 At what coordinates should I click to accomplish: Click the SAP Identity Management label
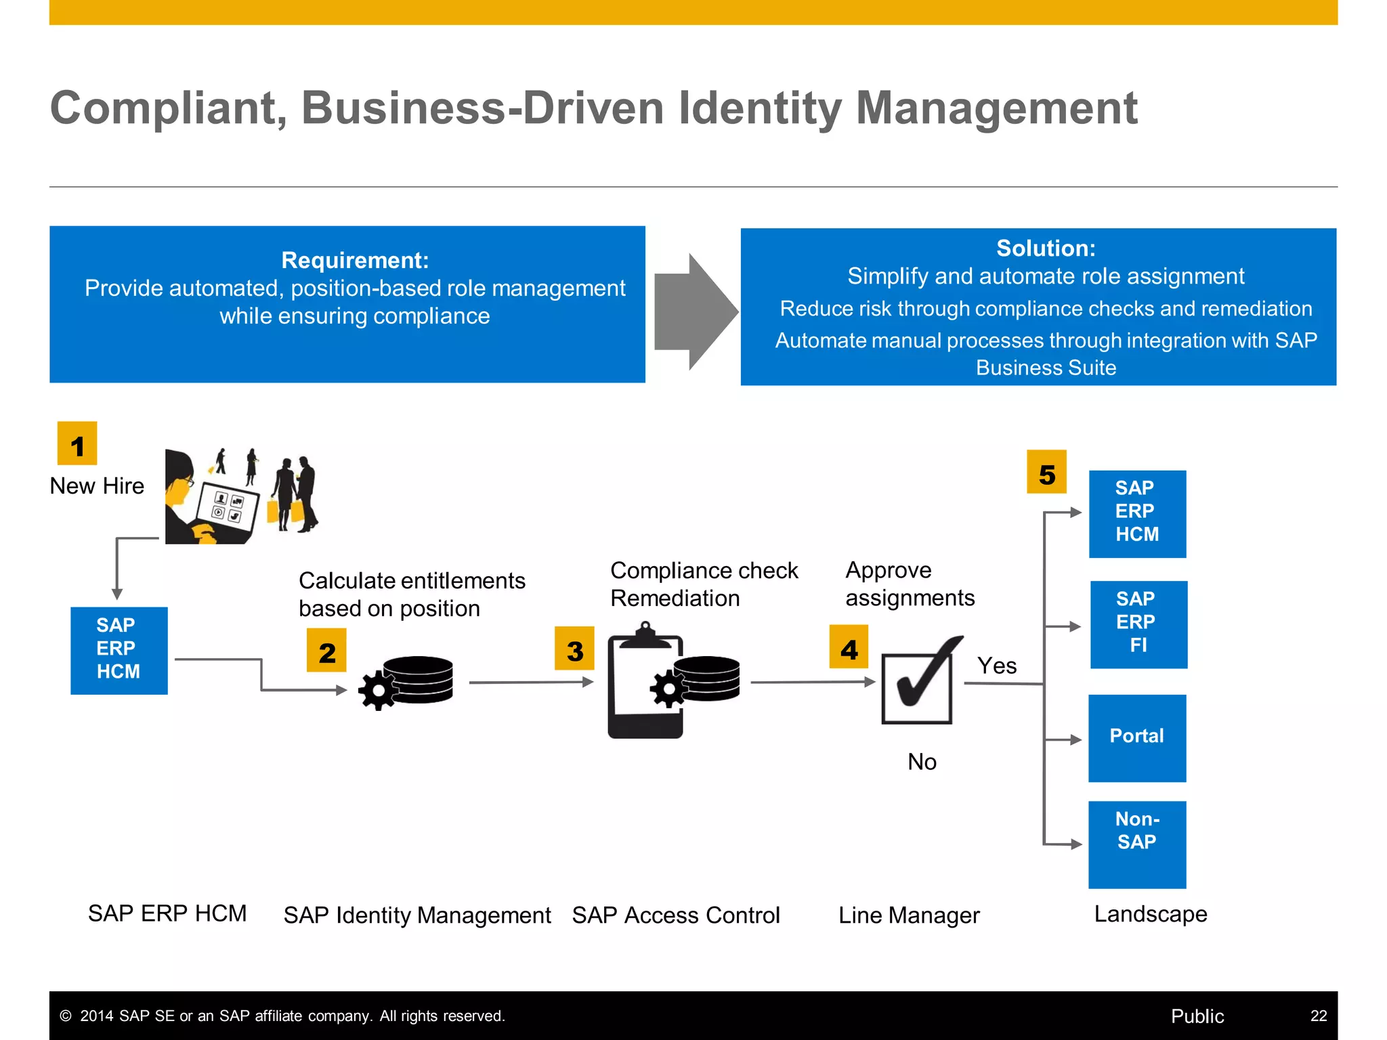pos(417,915)
